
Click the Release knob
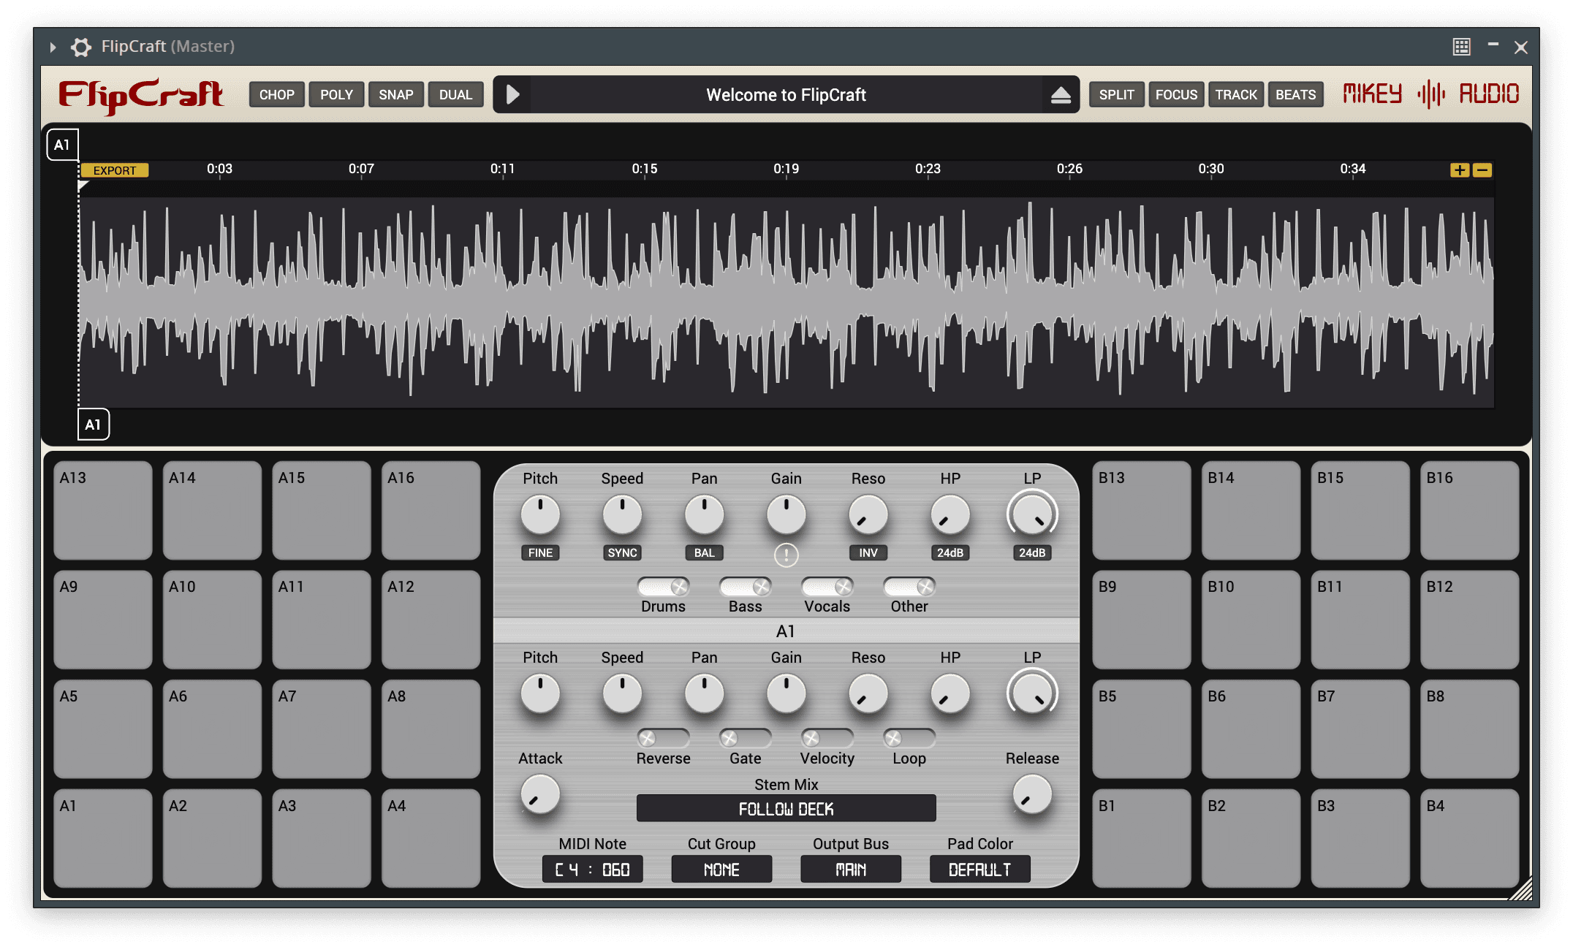click(x=1032, y=794)
